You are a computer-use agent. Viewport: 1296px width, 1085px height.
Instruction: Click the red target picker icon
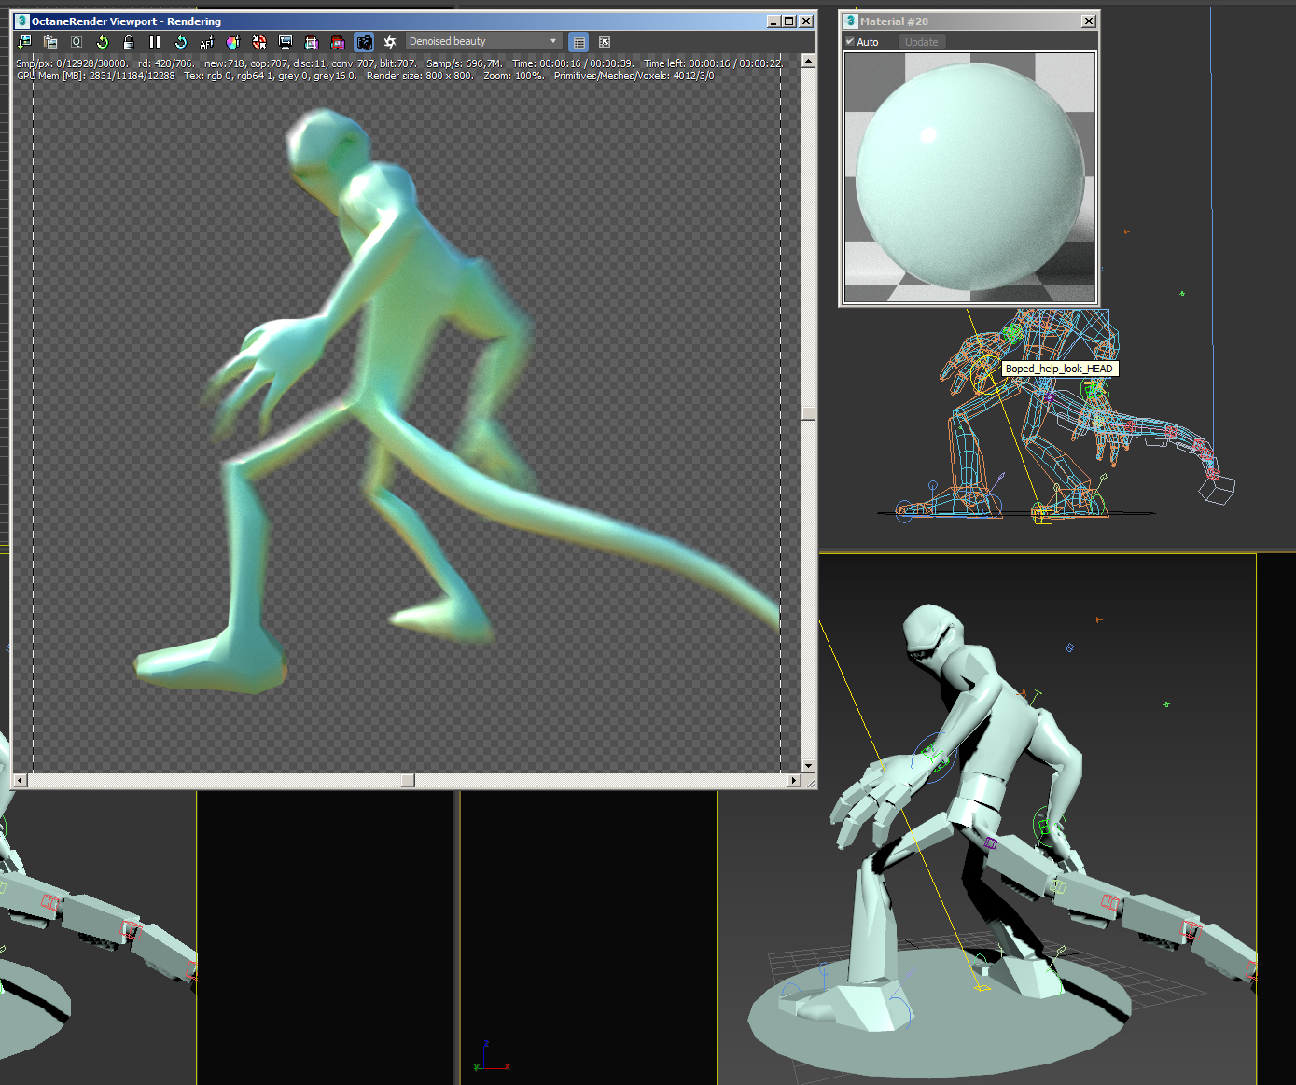[x=259, y=42]
